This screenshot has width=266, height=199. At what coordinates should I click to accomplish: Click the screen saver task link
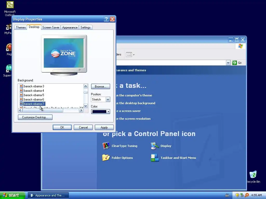(x=128, y=111)
